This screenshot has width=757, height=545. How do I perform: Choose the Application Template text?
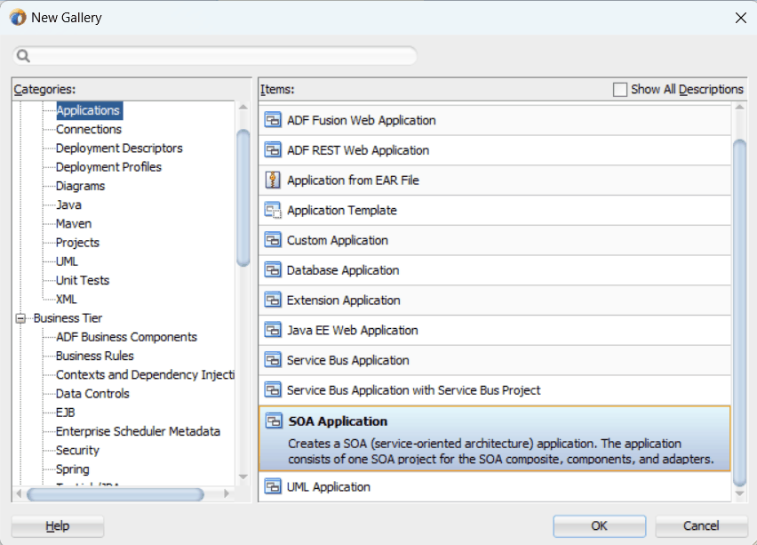point(342,210)
